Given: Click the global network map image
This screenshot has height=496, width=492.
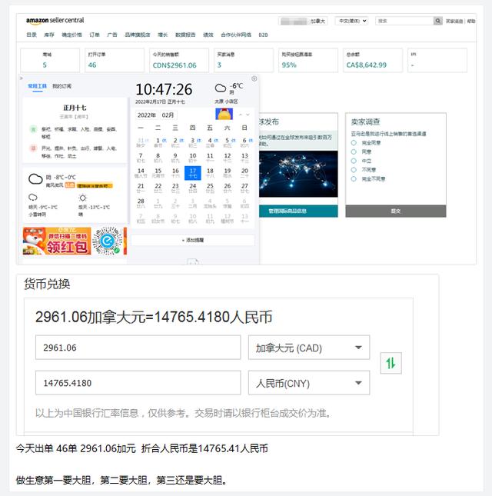Looking at the screenshot, I should coord(298,174).
